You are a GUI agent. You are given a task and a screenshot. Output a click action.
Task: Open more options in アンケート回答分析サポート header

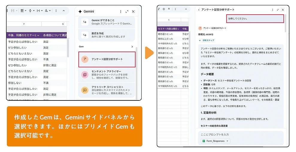click(x=272, y=10)
